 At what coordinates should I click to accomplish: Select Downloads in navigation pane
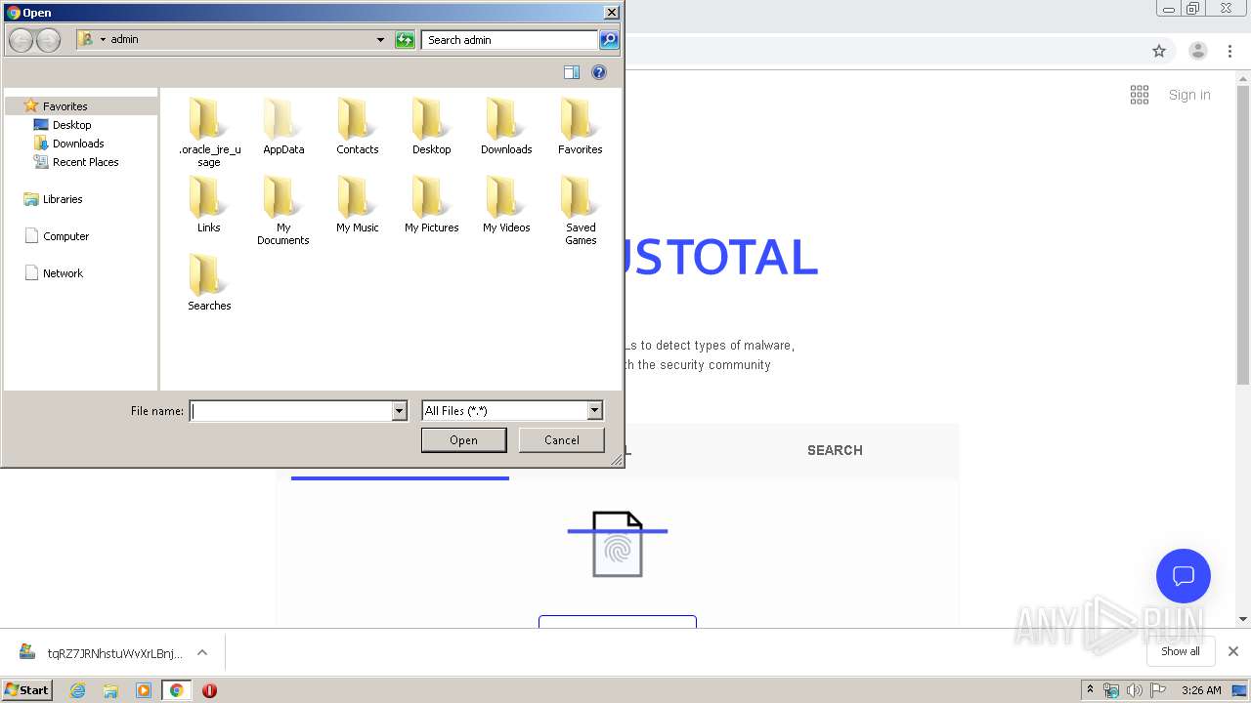click(x=78, y=144)
